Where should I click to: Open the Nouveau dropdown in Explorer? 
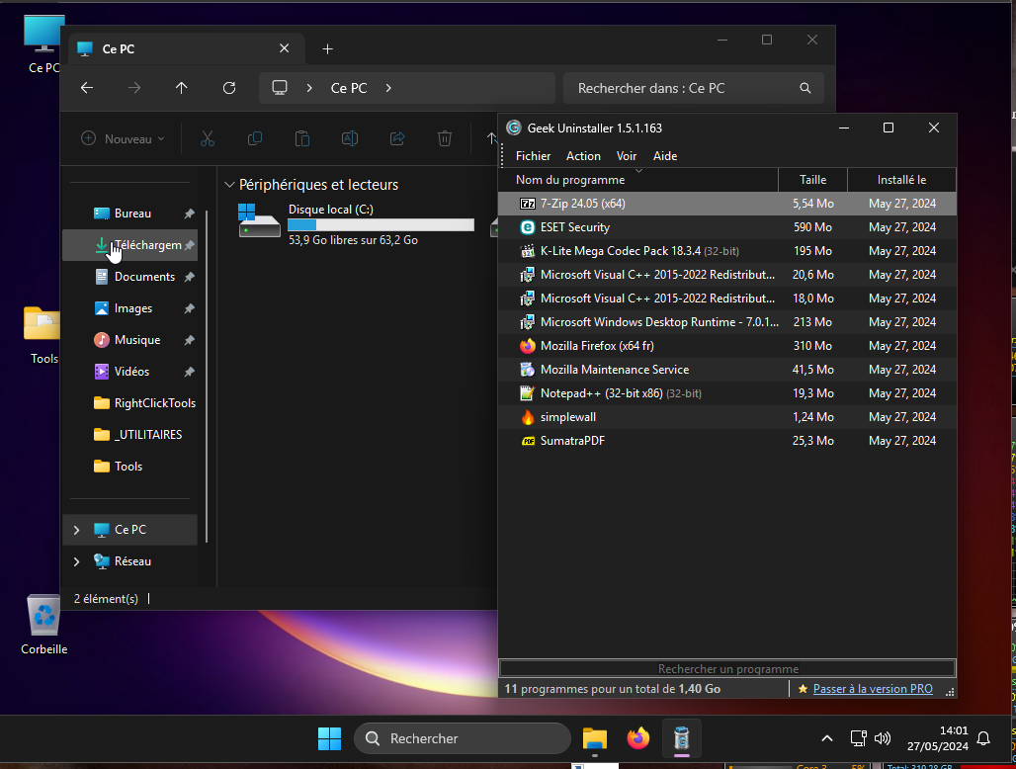pyautogui.click(x=123, y=138)
